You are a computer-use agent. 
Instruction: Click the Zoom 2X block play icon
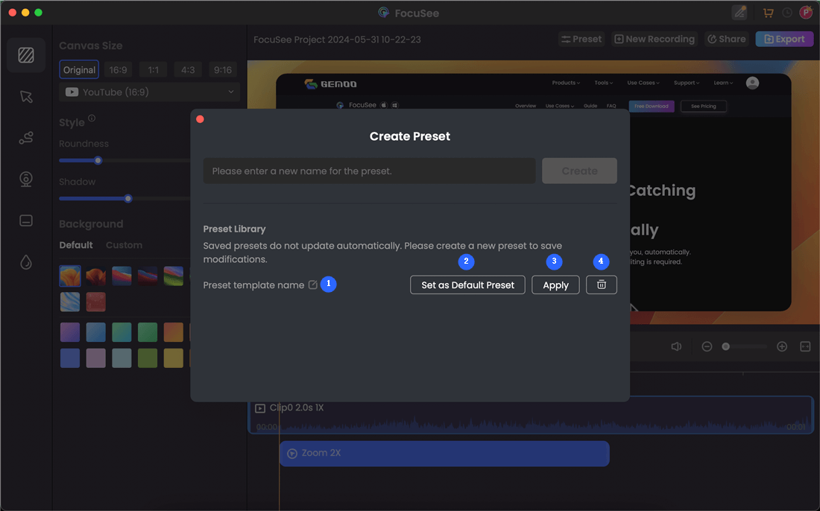pyautogui.click(x=292, y=454)
